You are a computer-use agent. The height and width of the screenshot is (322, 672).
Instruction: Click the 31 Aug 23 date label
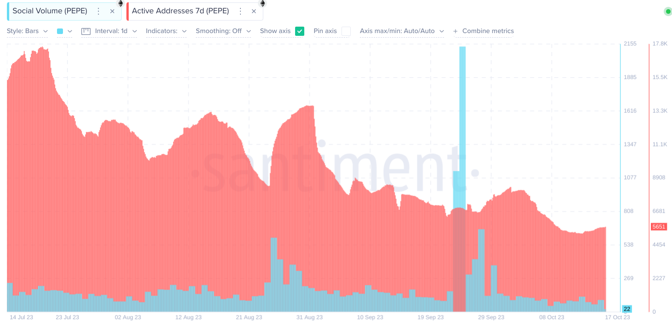[309, 317]
